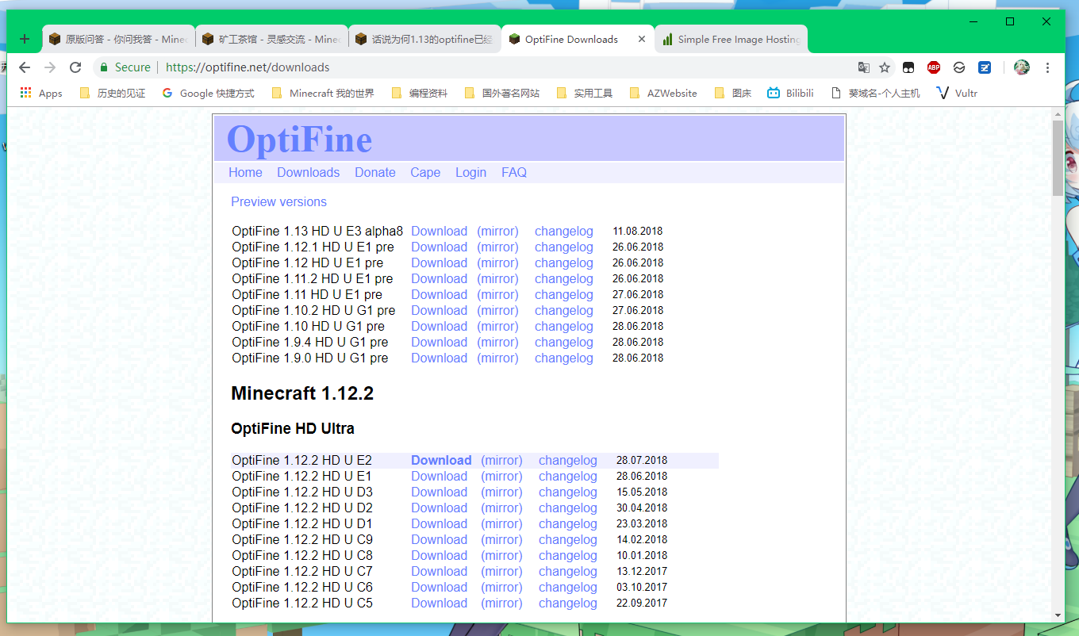Open the Chrome three-dot menu
The image size is (1079, 636).
pyautogui.click(x=1048, y=67)
